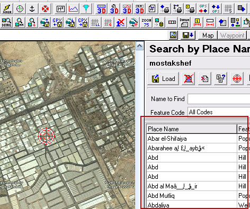This screenshot has width=250, height=209.
Task: Click the Load button
Action: tap(163, 79)
